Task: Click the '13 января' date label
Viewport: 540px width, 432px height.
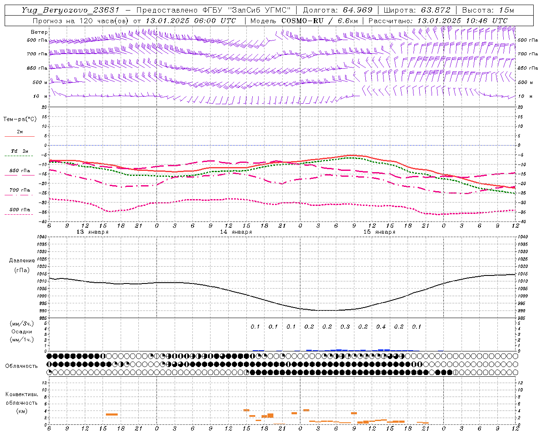Action: click(x=92, y=232)
